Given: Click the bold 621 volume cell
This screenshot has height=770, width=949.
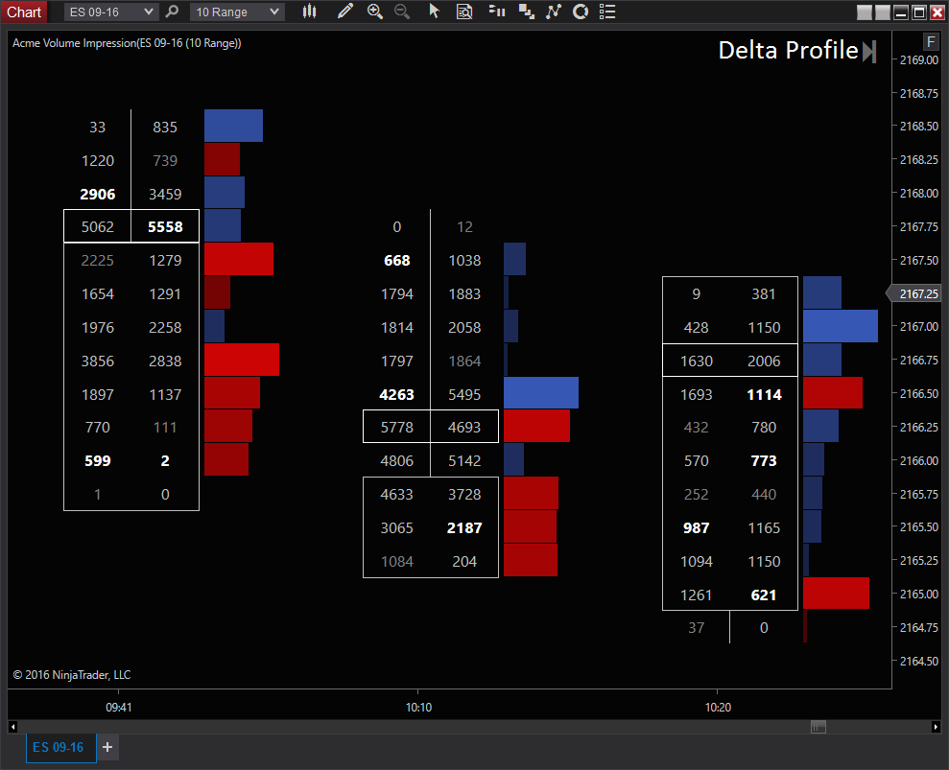Looking at the screenshot, I should [764, 595].
